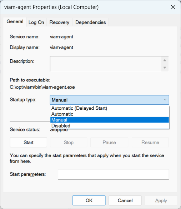Click the Apply button
Image resolution: width=181 pixels, height=209 pixels.
(161, 200)
